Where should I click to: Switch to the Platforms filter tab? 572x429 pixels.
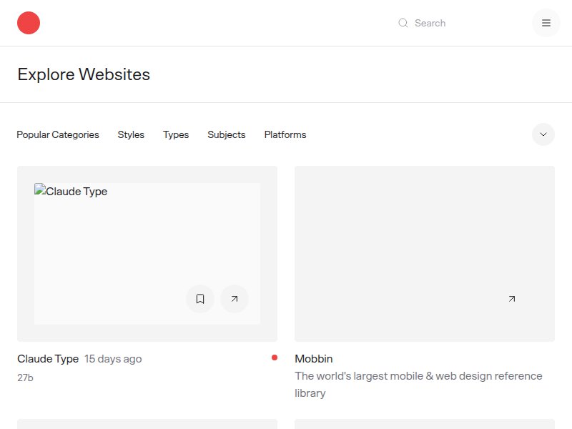click(285, 134)
